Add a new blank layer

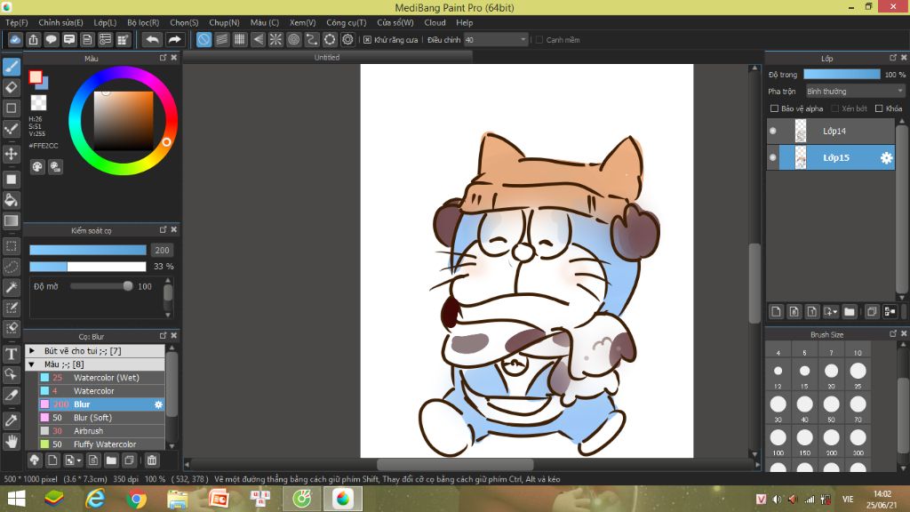(776, 312)
